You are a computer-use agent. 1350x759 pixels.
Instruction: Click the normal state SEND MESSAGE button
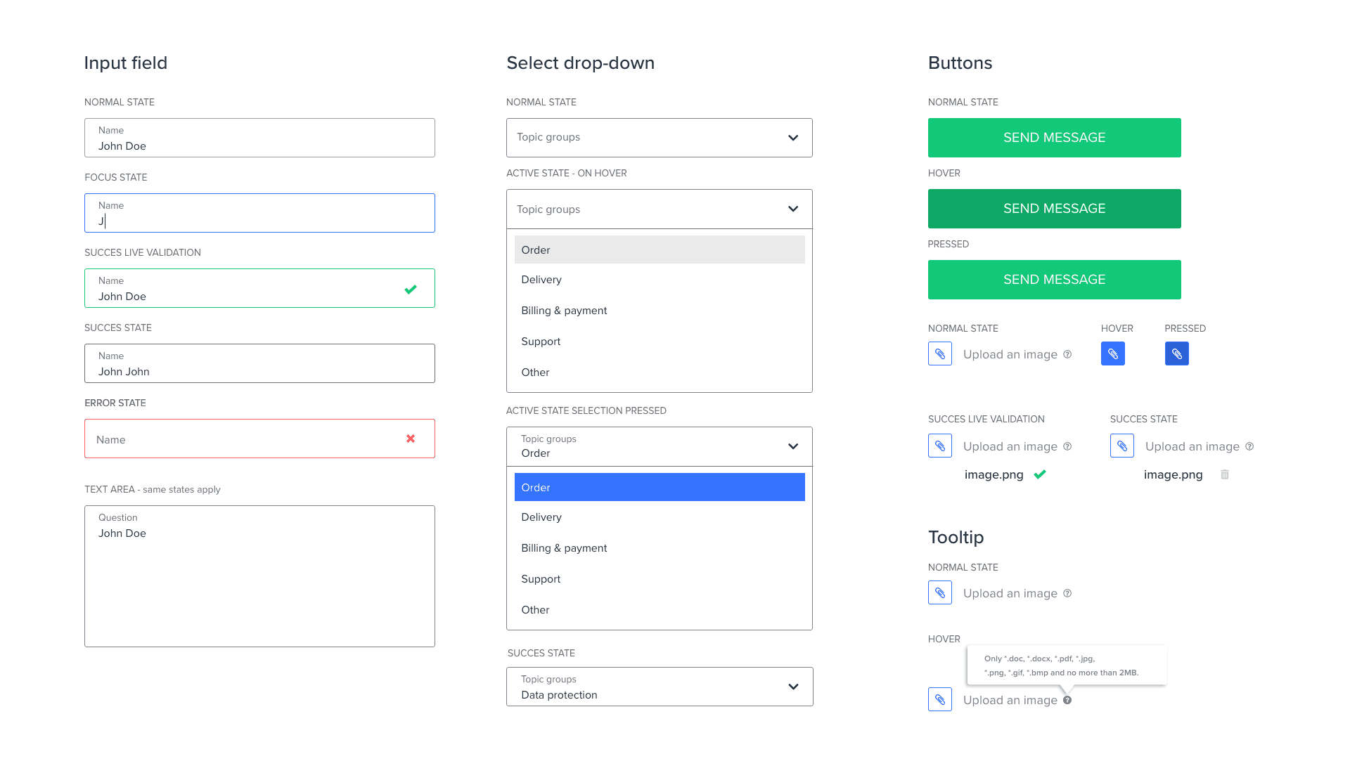(1054, 138)
